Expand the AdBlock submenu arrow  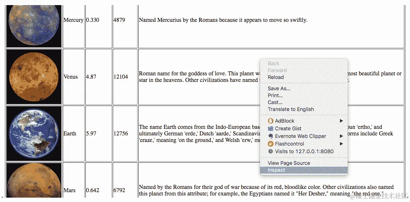(341, 121)
